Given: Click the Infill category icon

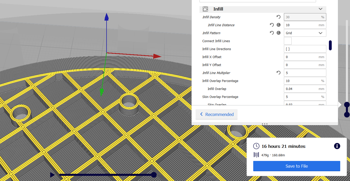Looking at the screenshot, I should pos(205,9).
